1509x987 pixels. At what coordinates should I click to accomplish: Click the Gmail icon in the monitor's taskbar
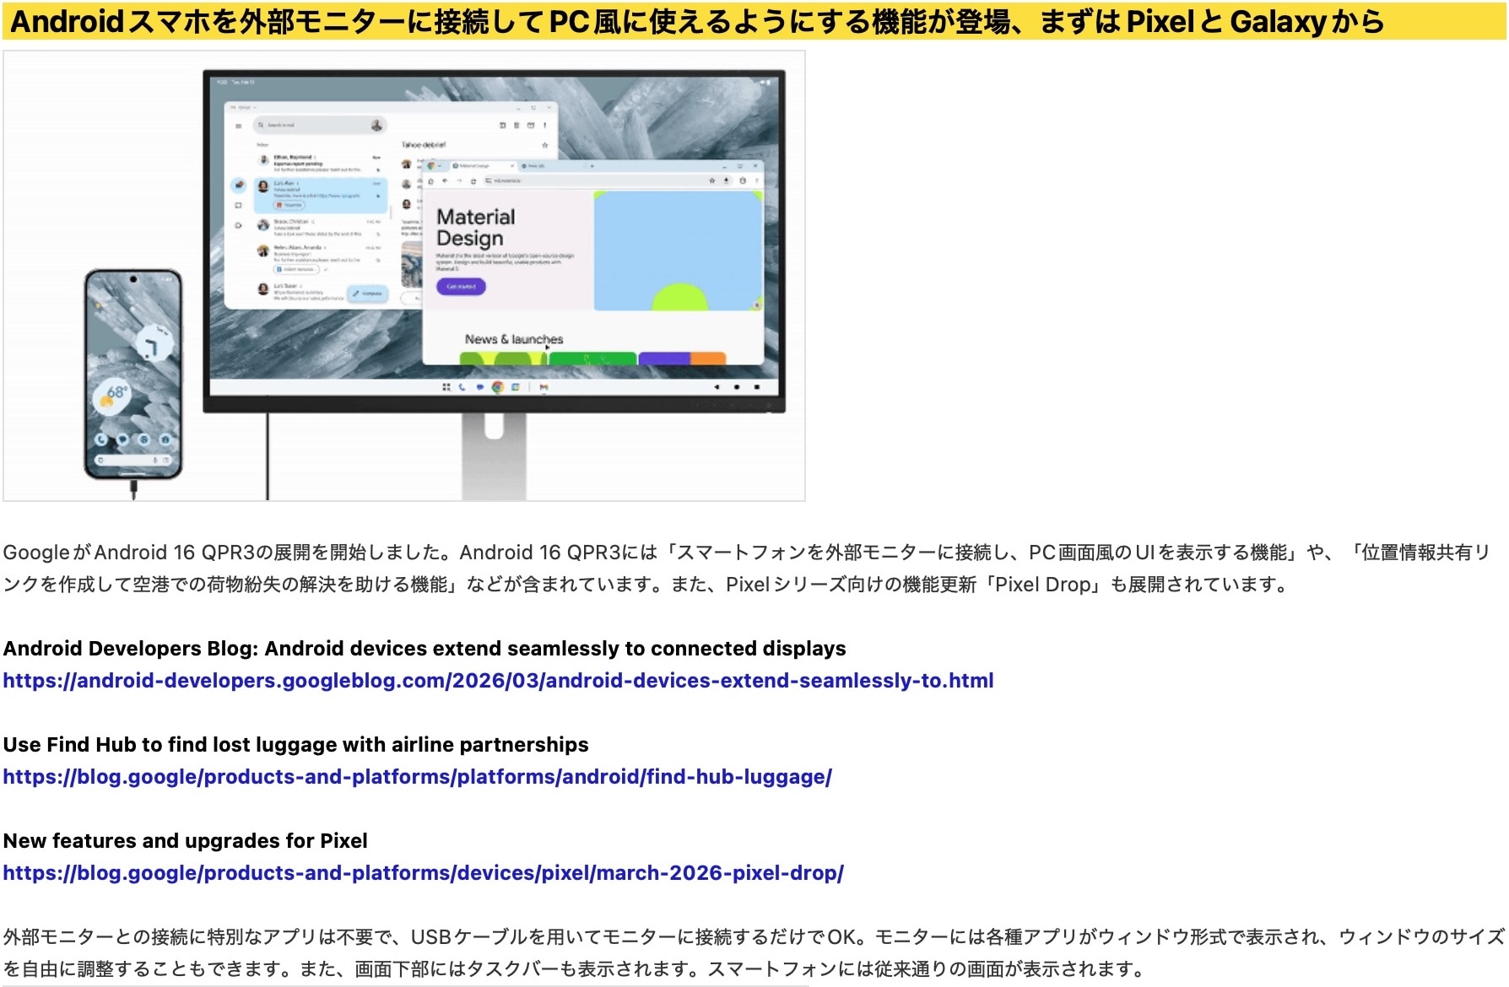(544, 387)
